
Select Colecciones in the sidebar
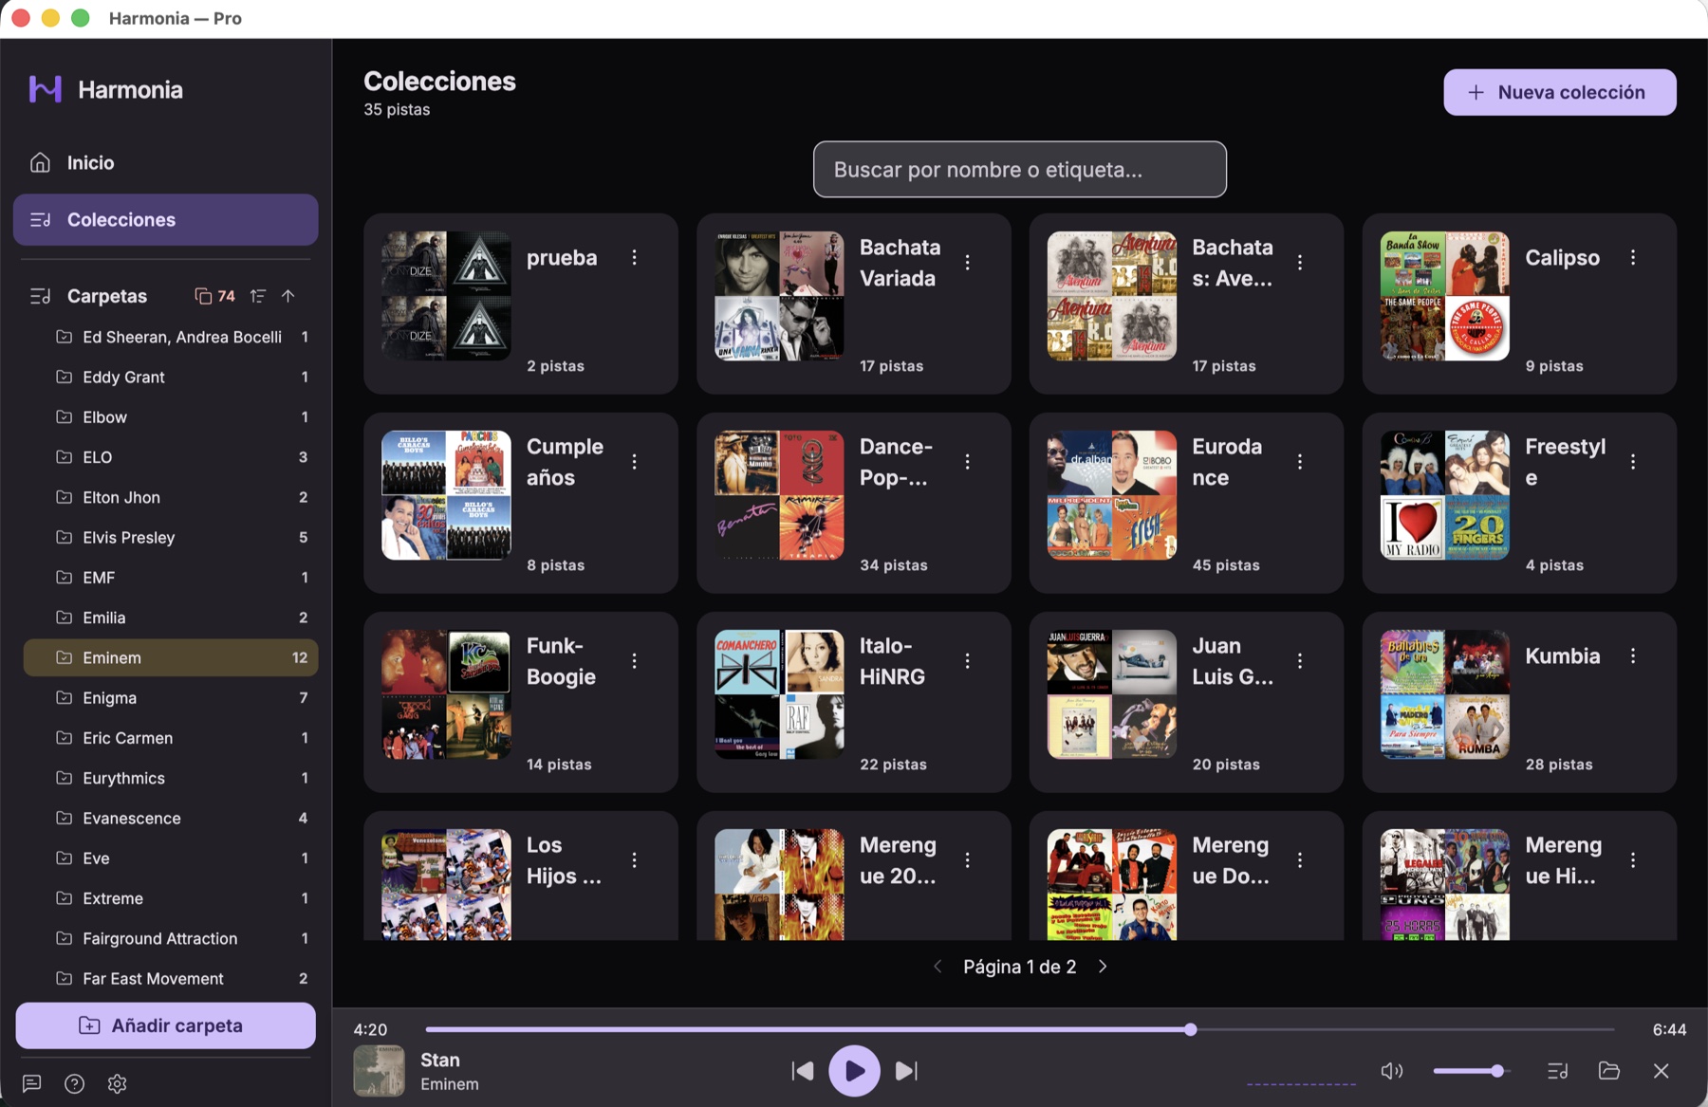[166, 220]
